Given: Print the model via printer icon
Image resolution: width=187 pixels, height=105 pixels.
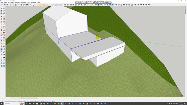Looking at the screenshot, I should [x=27, y=5].
